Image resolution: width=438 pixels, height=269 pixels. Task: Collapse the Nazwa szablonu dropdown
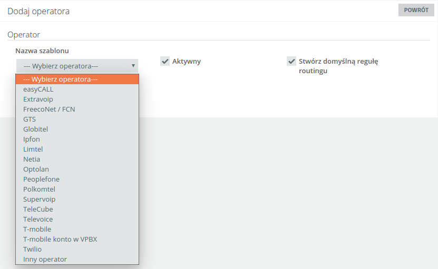tap(77, 66)
